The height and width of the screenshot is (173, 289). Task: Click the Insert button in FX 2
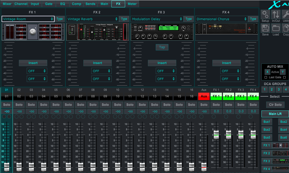(x=98, y=63)
